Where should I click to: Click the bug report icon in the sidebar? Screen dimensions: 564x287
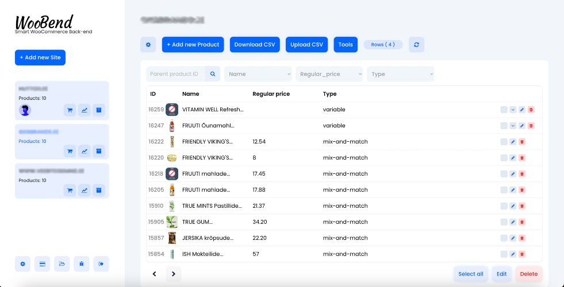tap(81, 264)
